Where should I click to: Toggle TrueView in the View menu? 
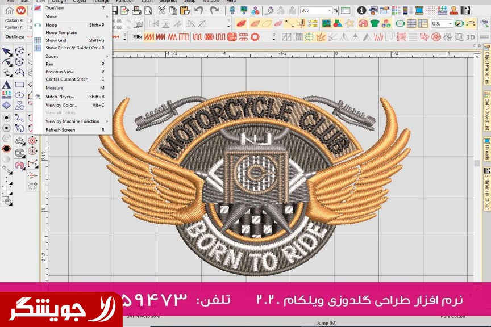pyautogui.click(x=55, y=8)
